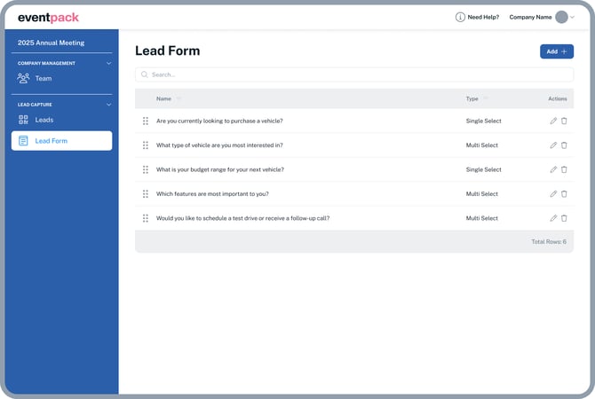Collapse the Lead Capture section

[109, 105]
